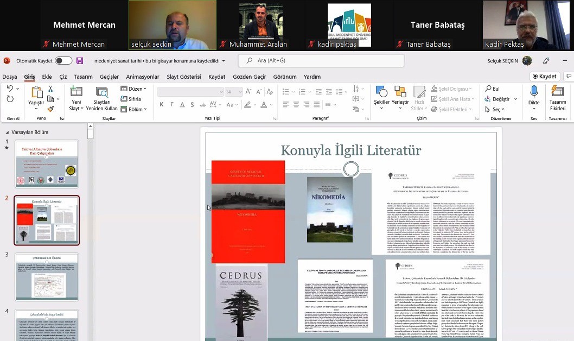This screenshot has height=341, width=574.
Task: Open the Ekle ribbon tab
Action: tap(47, 77)
